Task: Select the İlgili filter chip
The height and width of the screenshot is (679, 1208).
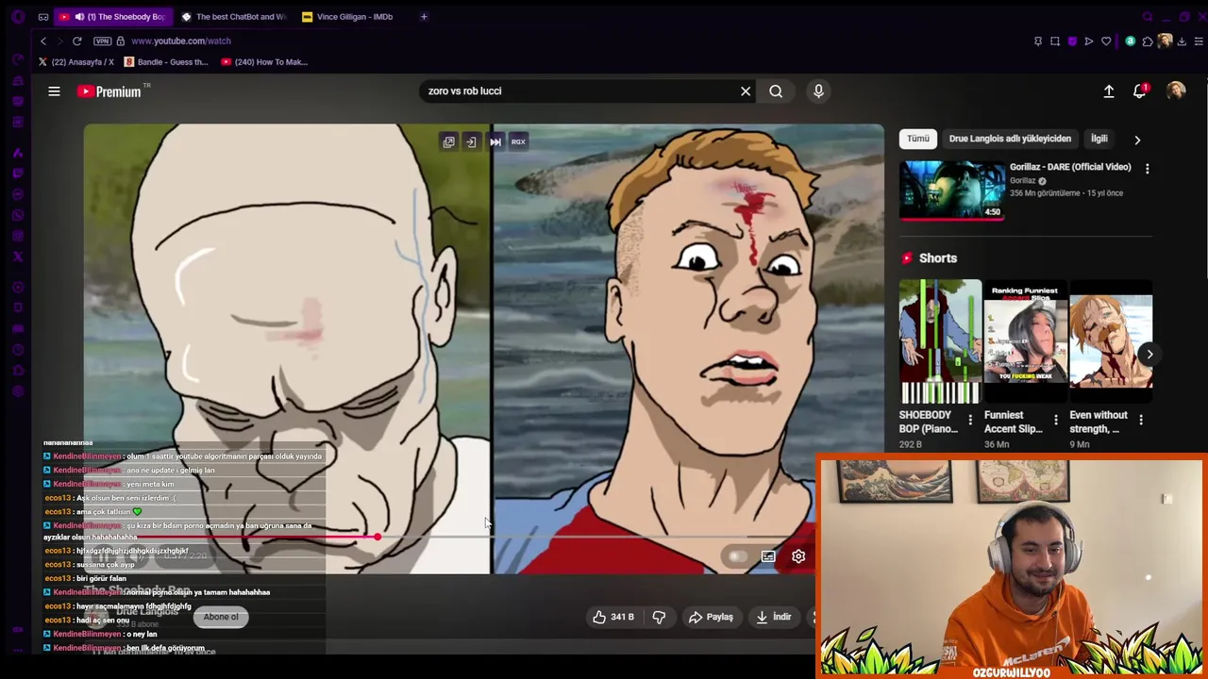Action: pyautogui.click(x=1099, y=139)
